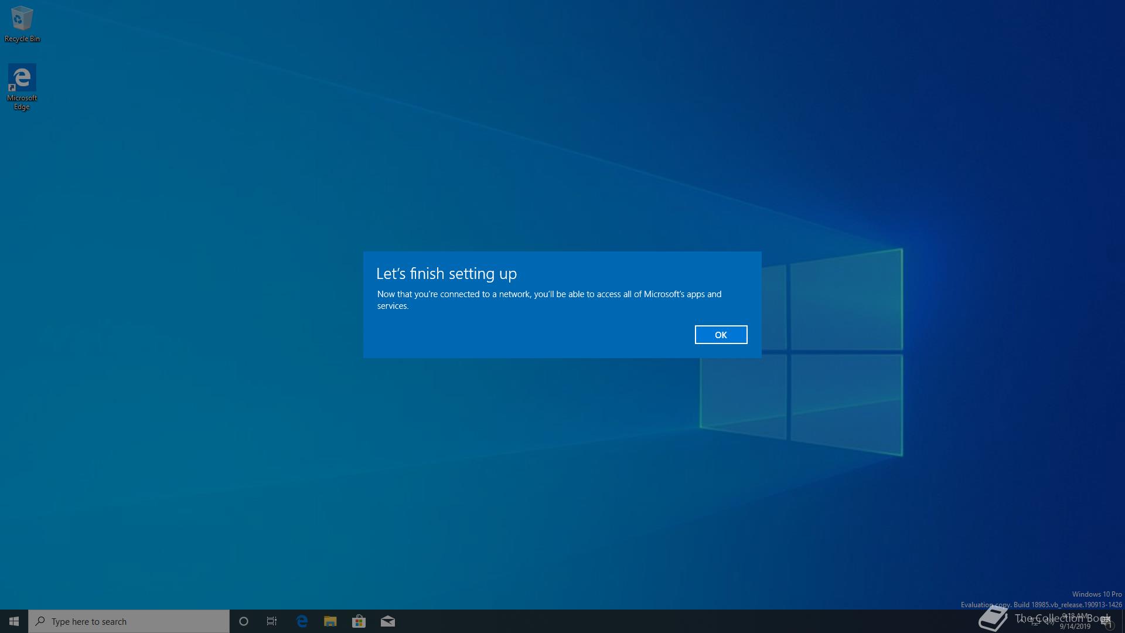1125x633 pixels.
Task: Select the Microsoft Edge desktop shortcut
Action: click(22, 87)
